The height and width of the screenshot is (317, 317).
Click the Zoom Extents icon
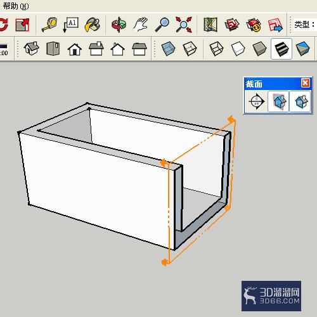coord(184,25)
